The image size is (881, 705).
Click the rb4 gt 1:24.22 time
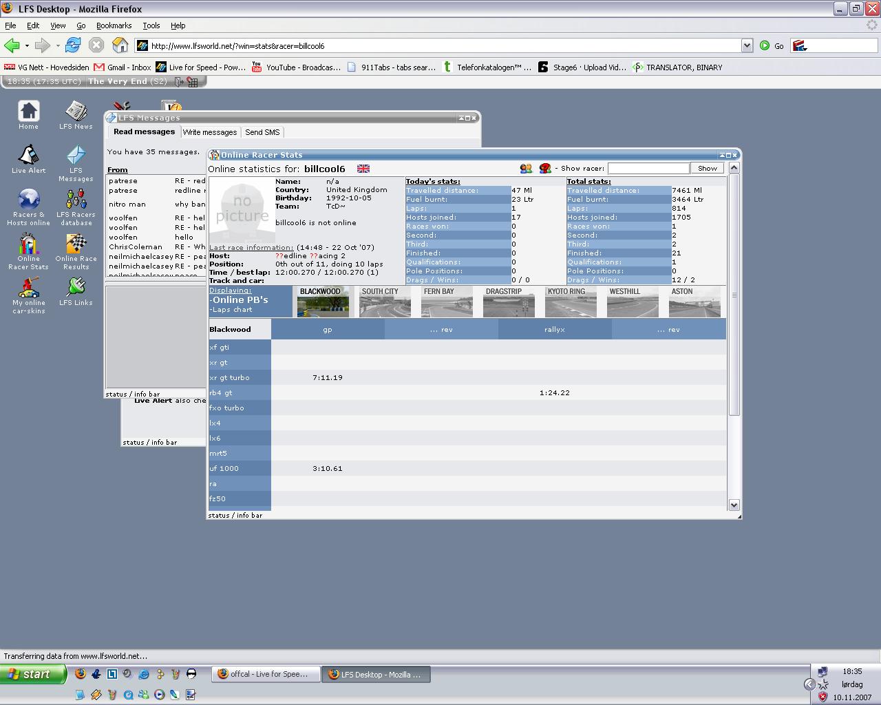[x=555, y=392]
